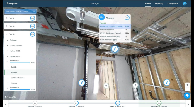Image resolution: width=194 pixels, height=107 pixels.
Task: Click the zoom in plus button
Action: pos(187,85)
